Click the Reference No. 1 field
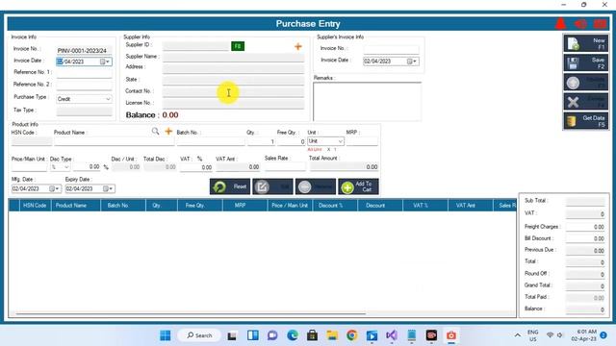The width and height of the screenshot is (616, 346). coord(84,73)
